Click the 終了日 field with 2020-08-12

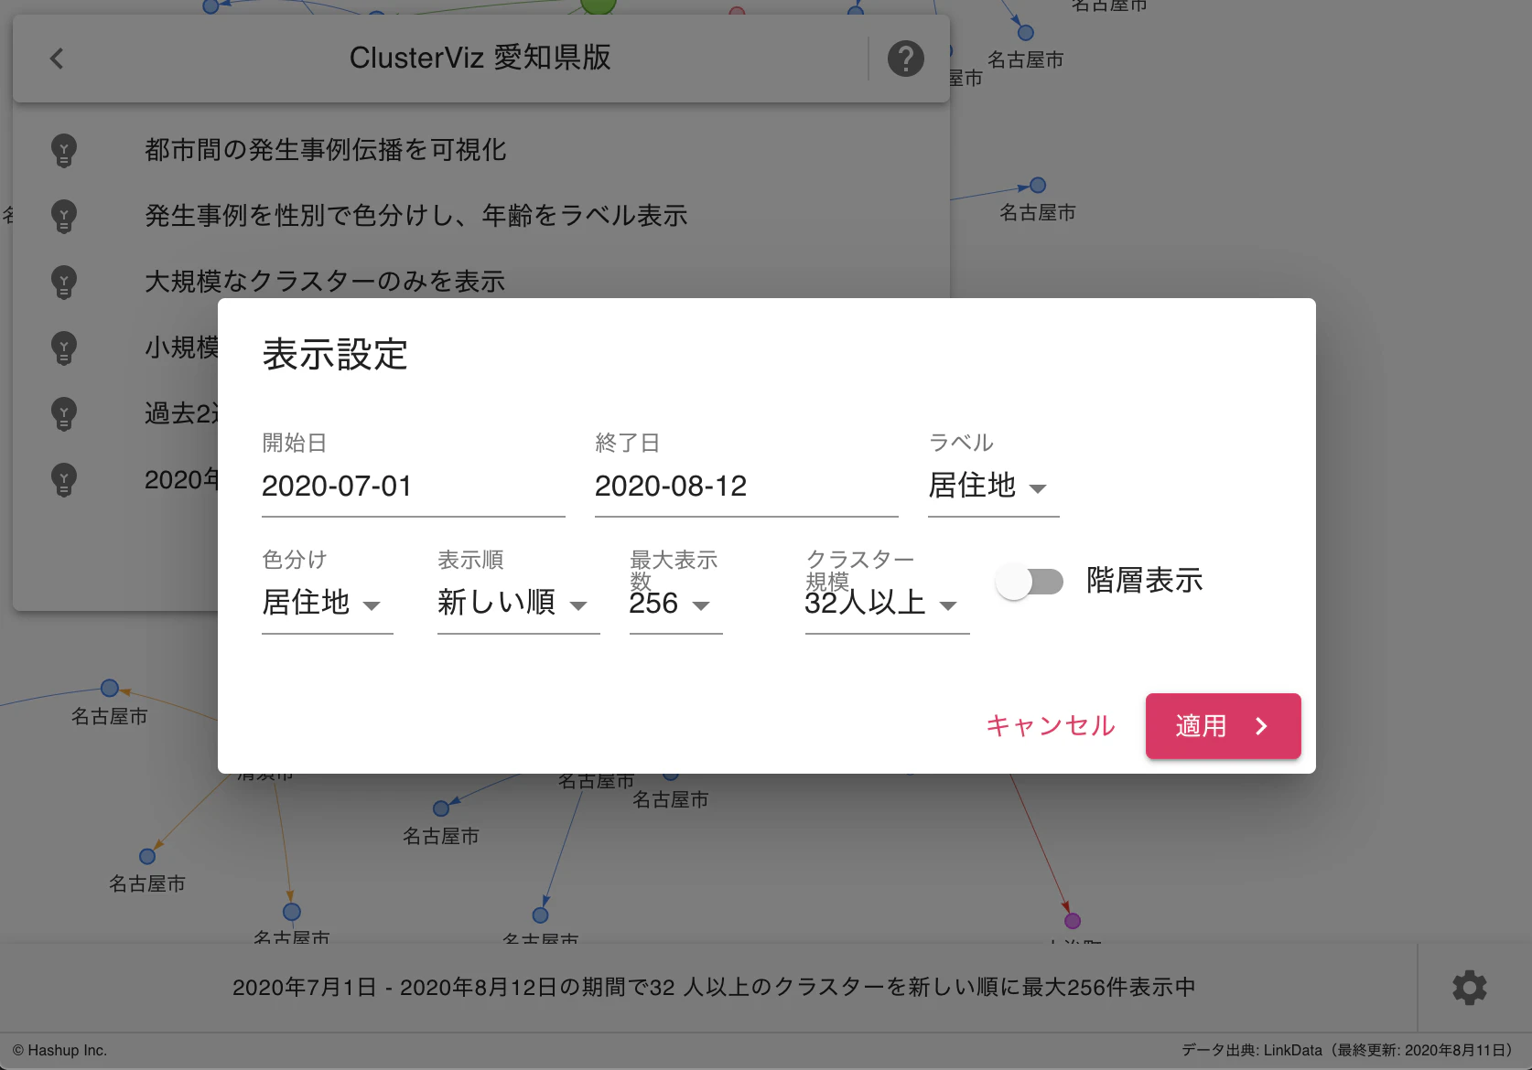[x=746, y=486]
